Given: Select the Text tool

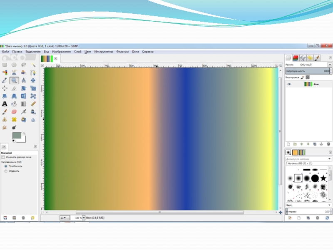Looking at the screenshot, I should pyautogui.click(x=5, y=104).
